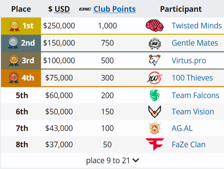
Task: Go to the Virtus.pro team page
Action: pyautogui.click(x=189, y=60)
